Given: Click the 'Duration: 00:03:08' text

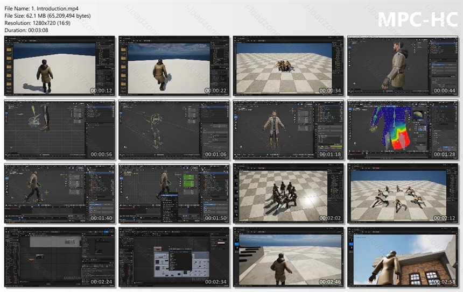Looking at the screenshot, I should (26, 30).
